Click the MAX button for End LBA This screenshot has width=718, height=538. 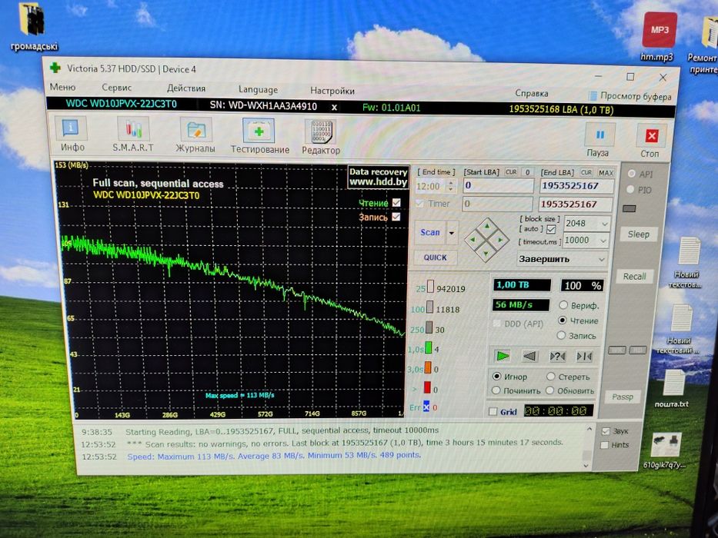[x=606, y=173]
